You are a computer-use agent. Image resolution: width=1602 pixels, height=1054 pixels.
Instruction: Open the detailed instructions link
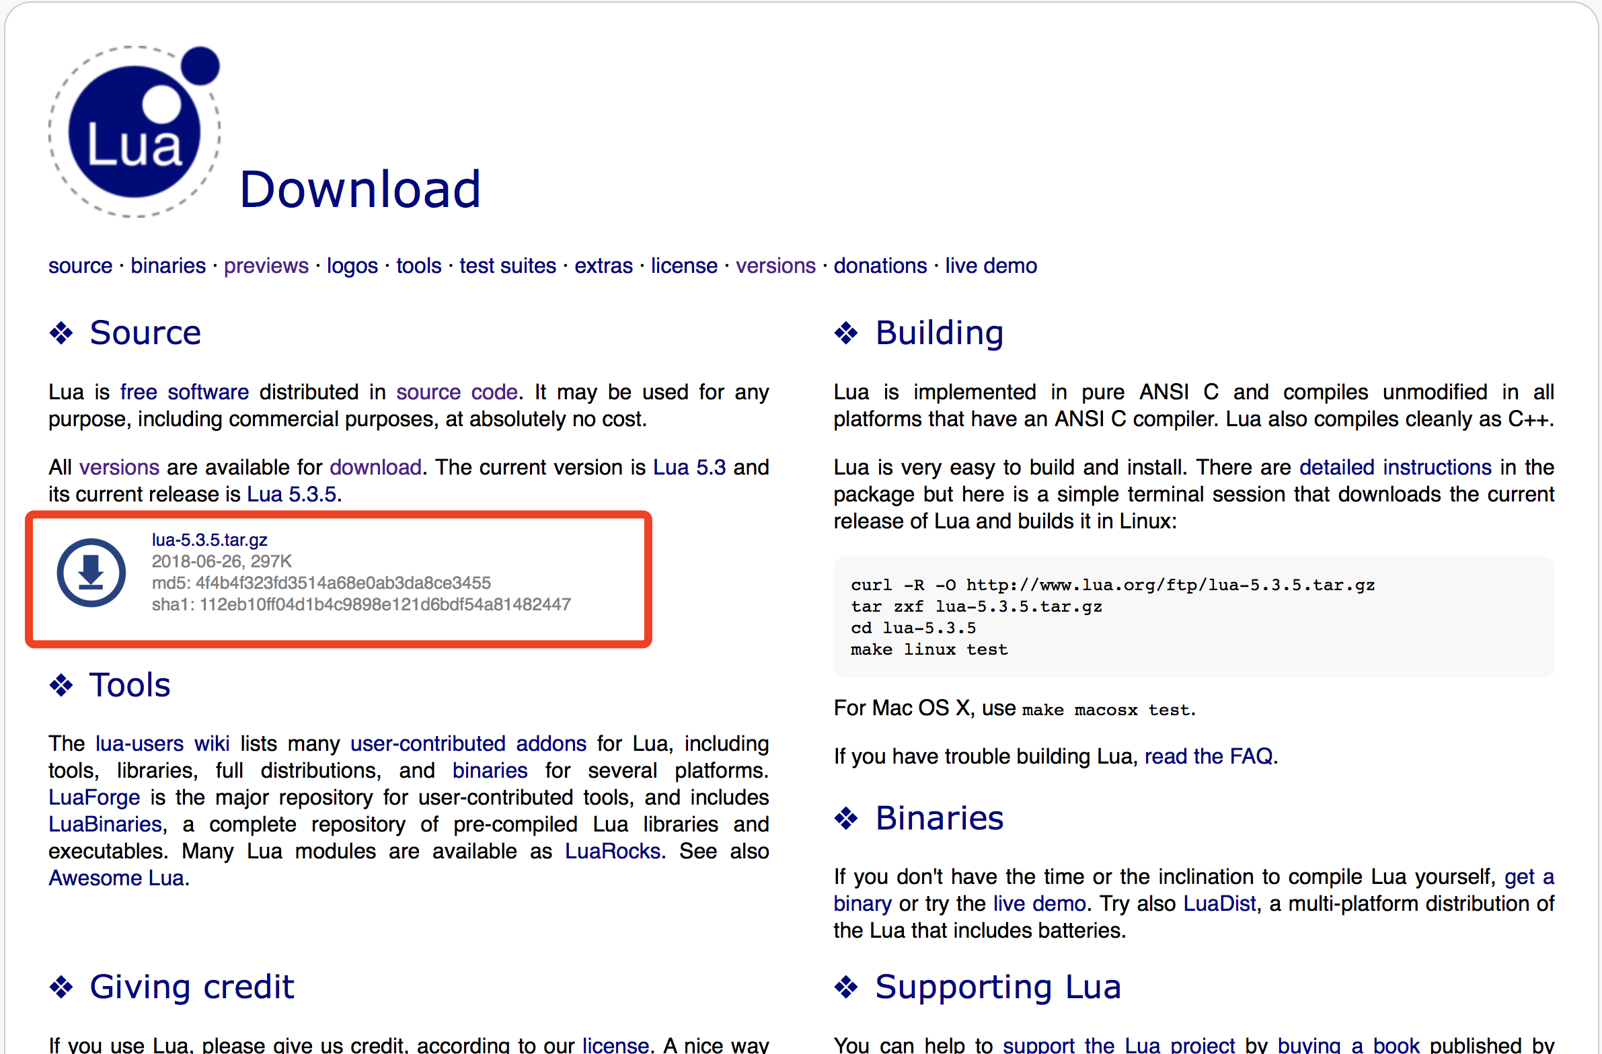pos(1396,467)
